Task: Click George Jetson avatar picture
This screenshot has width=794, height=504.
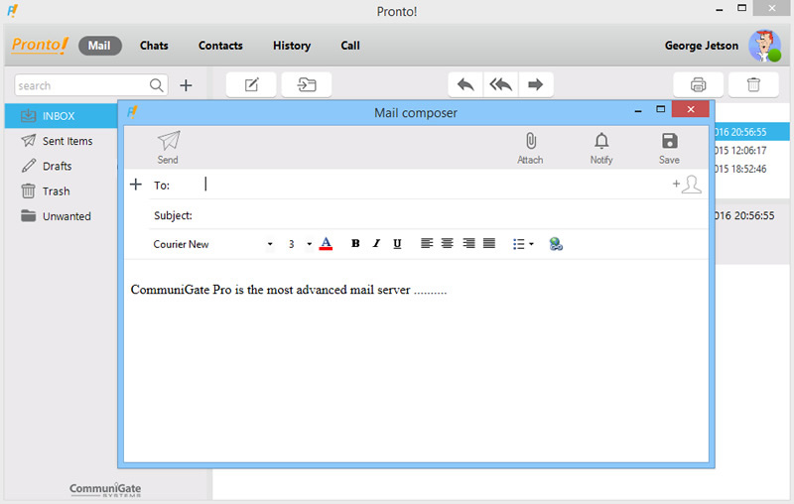Action: pos(764,46)
